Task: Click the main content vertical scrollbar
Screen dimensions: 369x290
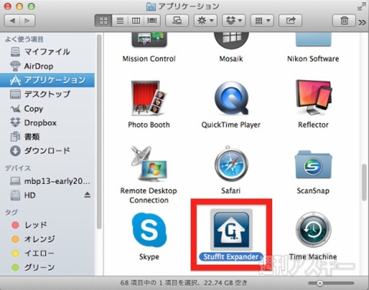Action: [x=364, y=182]
